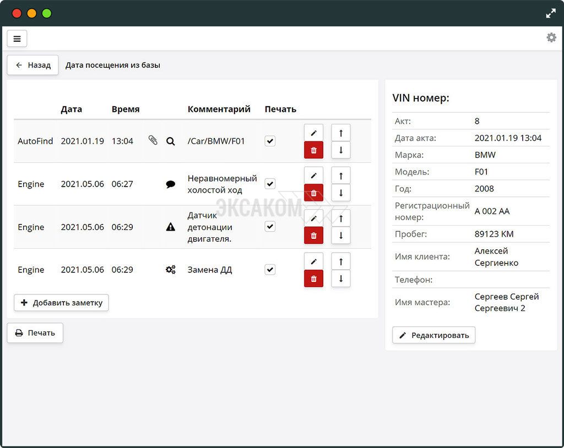The image size is (564, 448).
Task: Toggle print checkbox for Замена ДД row
Action: (x=270, y=270)
